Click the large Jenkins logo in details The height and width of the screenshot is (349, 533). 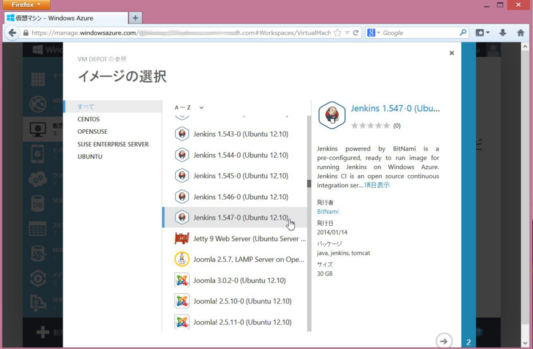332,115
